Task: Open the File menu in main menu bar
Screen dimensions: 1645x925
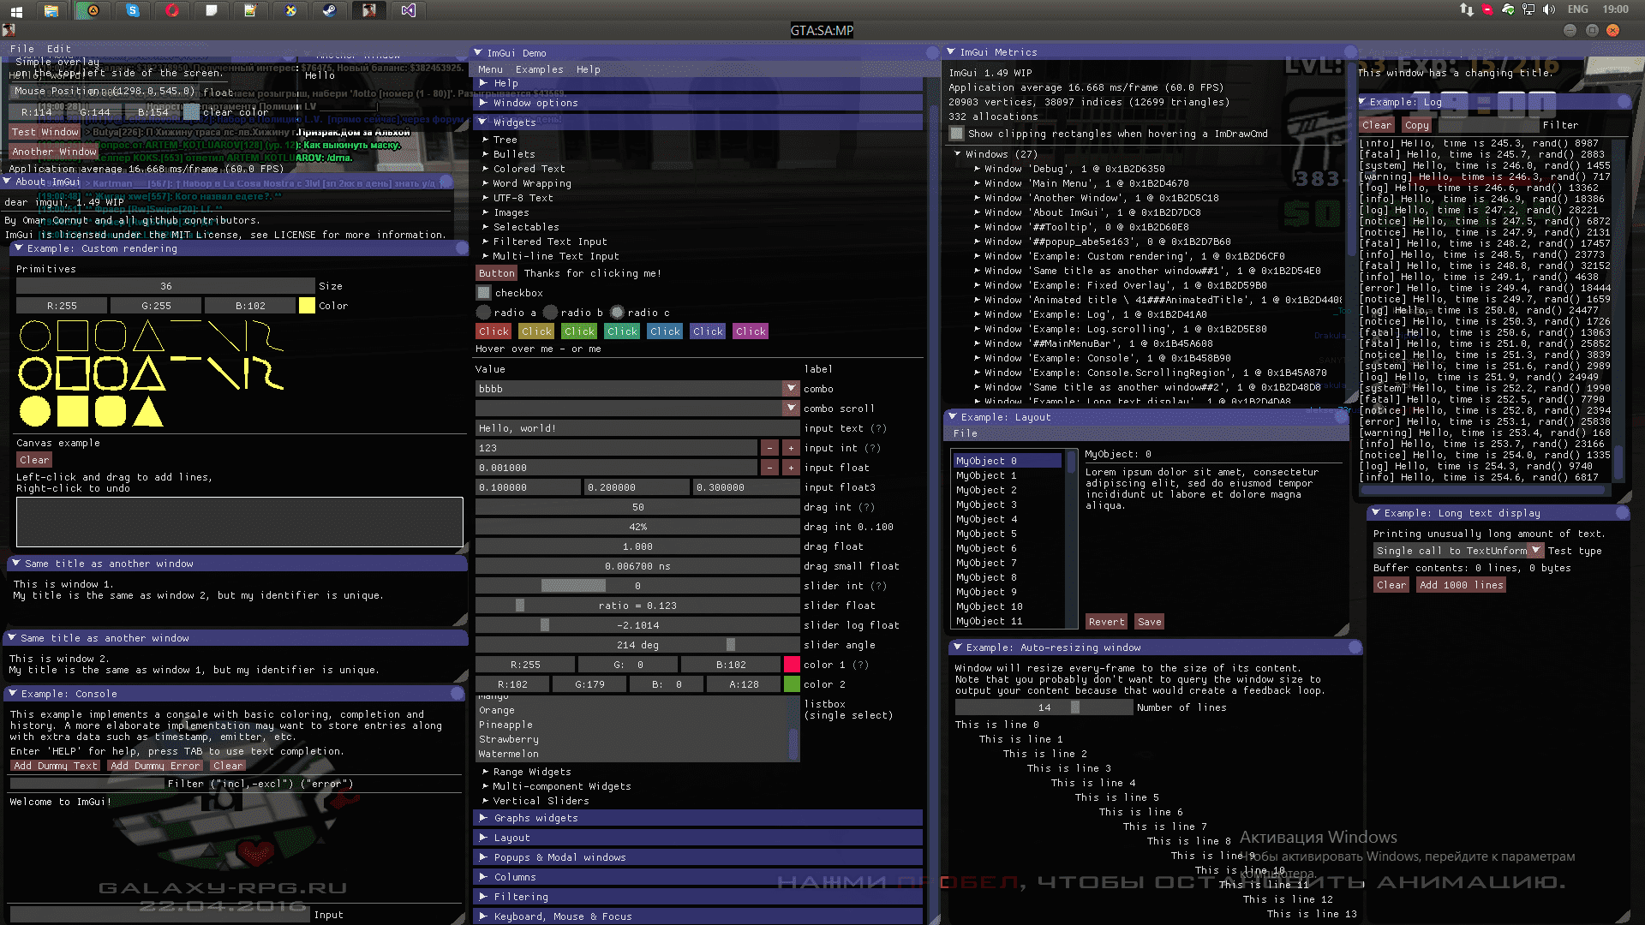Action: [22, 49]
